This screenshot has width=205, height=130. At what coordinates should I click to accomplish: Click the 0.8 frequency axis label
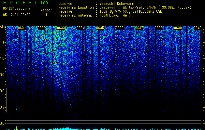tap(3, 91)
